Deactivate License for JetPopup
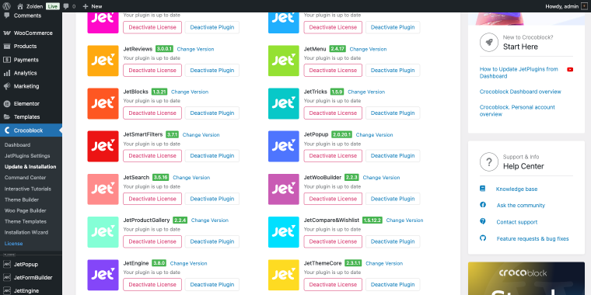591x295 pixels. [333, 156]
